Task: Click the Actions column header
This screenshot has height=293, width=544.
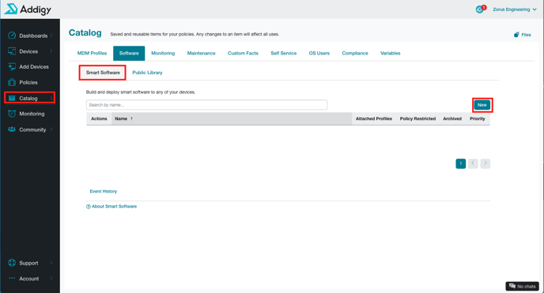Action: pos(99,118)
